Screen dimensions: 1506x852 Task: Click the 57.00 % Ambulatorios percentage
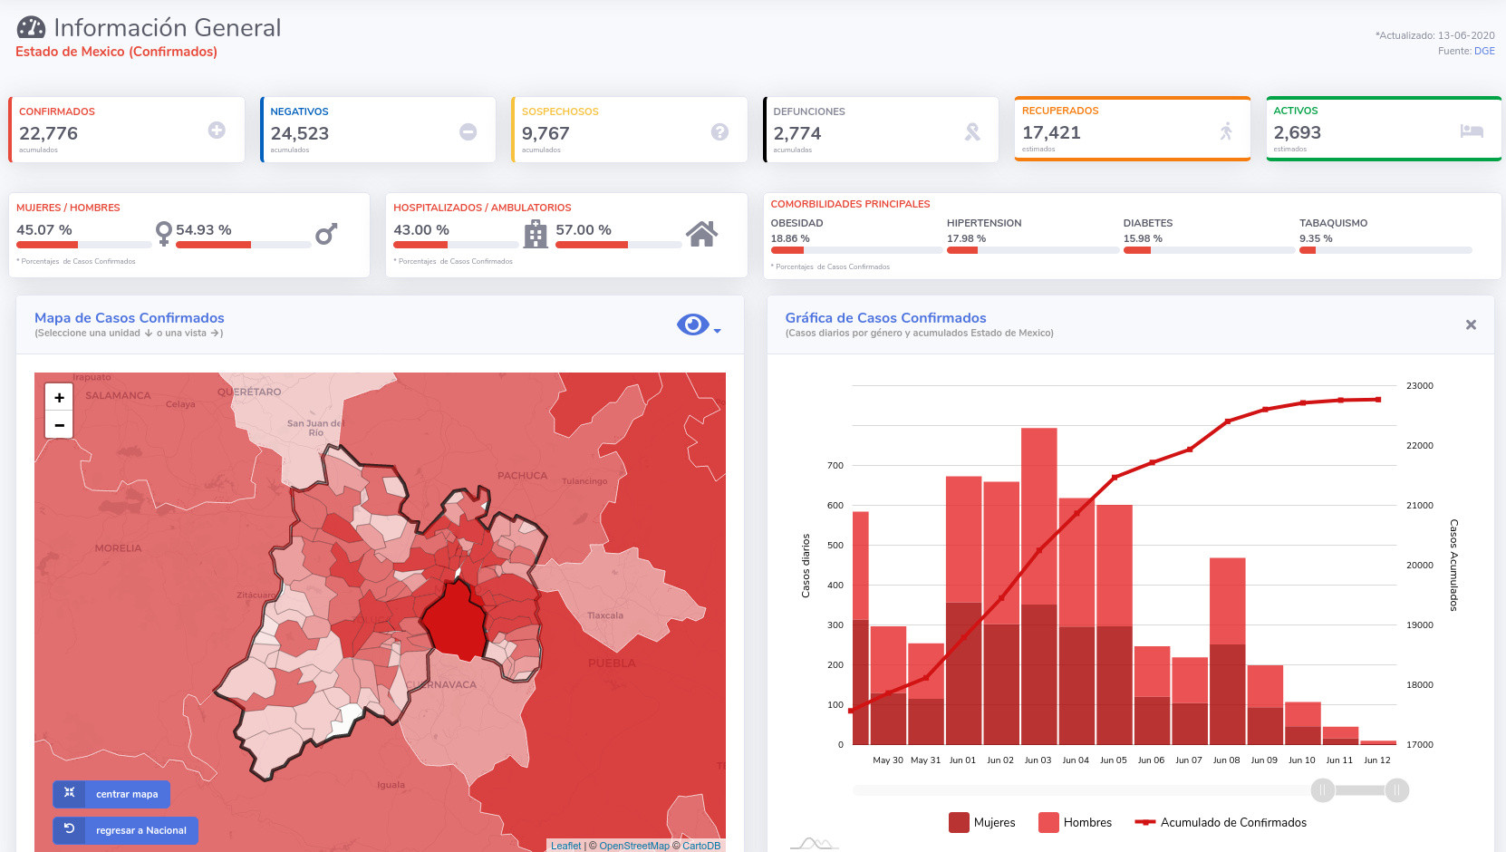pyautogui.click(x=584, y=230)
